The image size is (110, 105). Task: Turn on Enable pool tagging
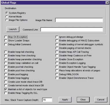[x=6, y=74]
